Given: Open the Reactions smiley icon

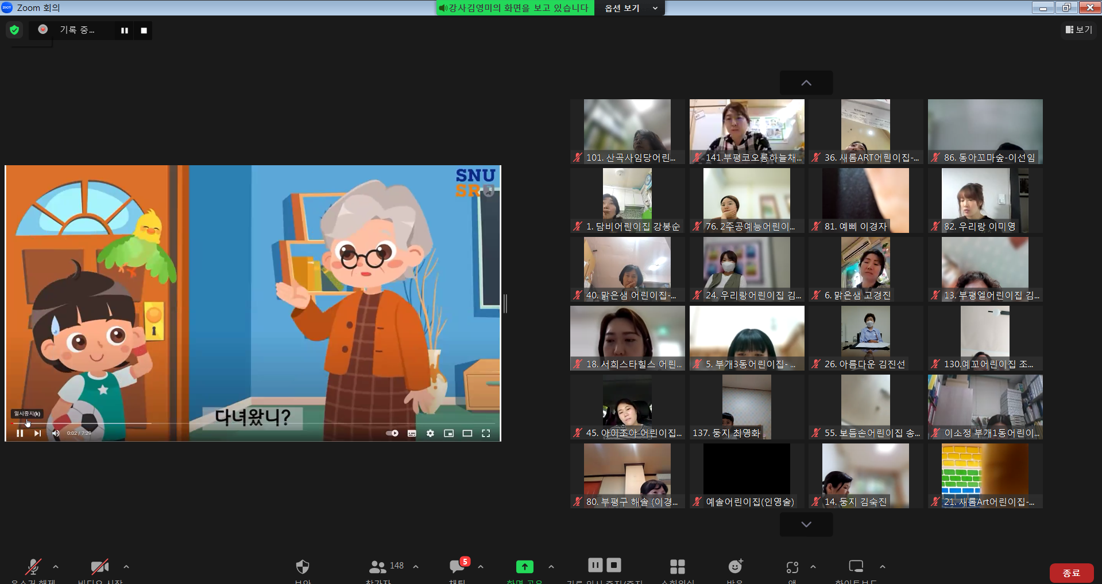Looking at the screenshot, I should [735, 567].
